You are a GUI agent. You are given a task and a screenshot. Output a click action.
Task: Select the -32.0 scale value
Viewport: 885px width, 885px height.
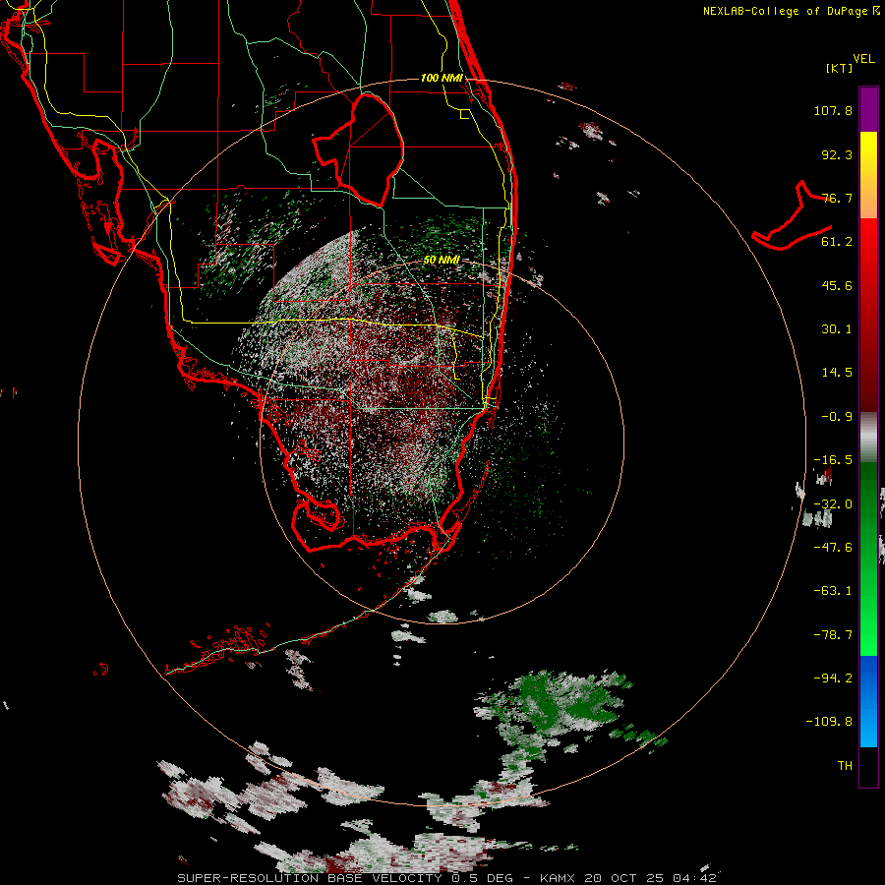click(833, 504)
